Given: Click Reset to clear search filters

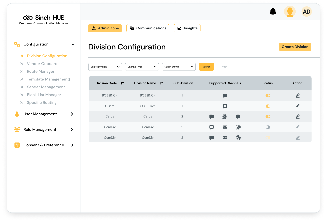Looking at the screenshot, I should tap(224, 67).
